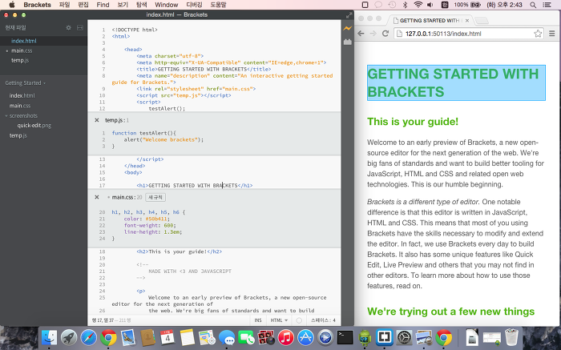
Task: Open the 도움말 menu
Action: (218, 5)
